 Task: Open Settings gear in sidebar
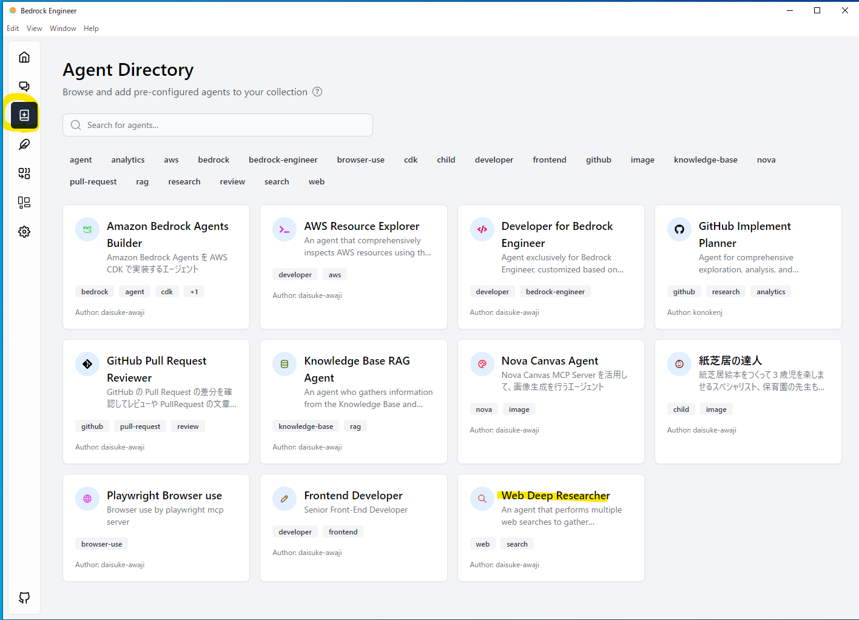(24, 232)
